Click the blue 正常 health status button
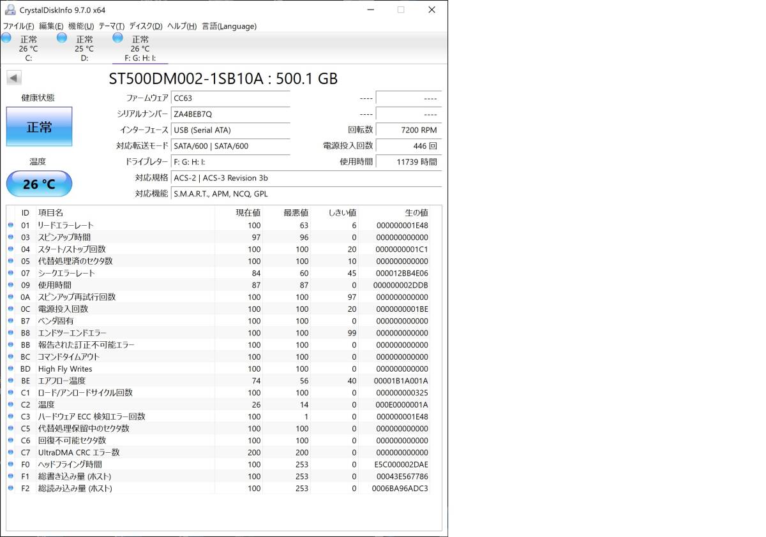Screen dimensions: 766x537 click(39, 127)
